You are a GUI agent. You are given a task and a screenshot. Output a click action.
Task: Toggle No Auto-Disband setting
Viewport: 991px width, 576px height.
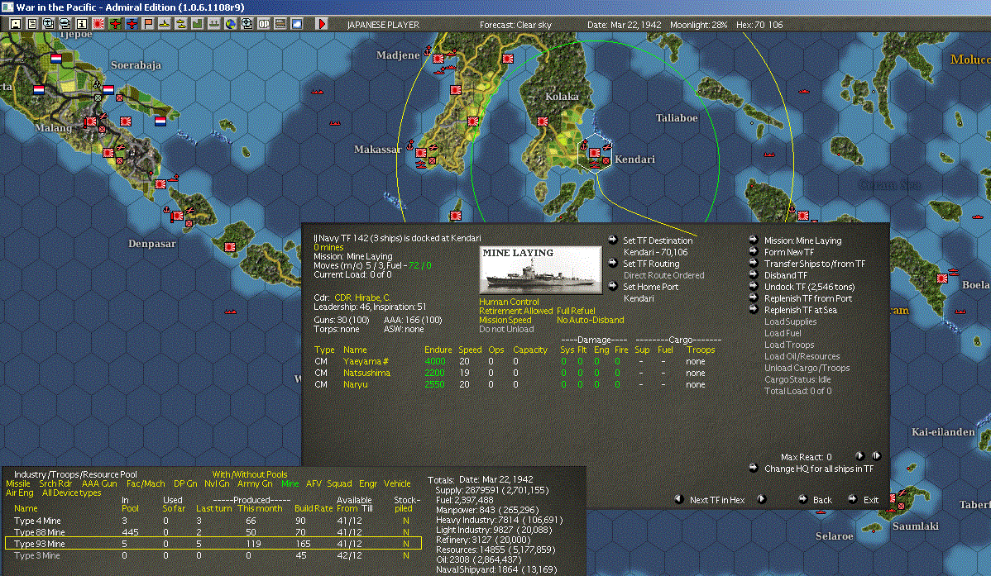(591, 320)
